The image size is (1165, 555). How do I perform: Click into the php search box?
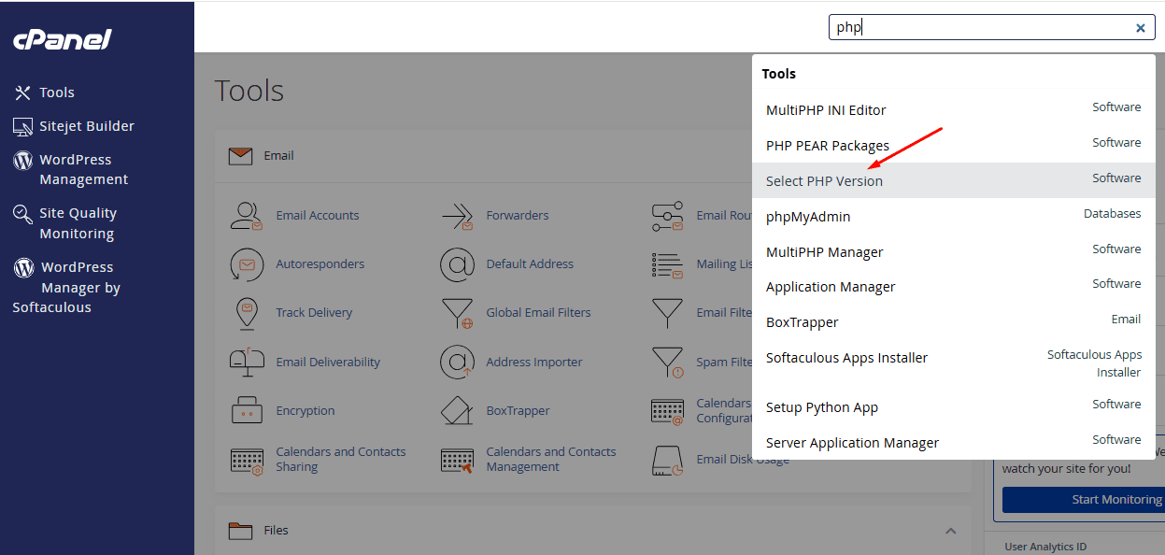(981, 28)
